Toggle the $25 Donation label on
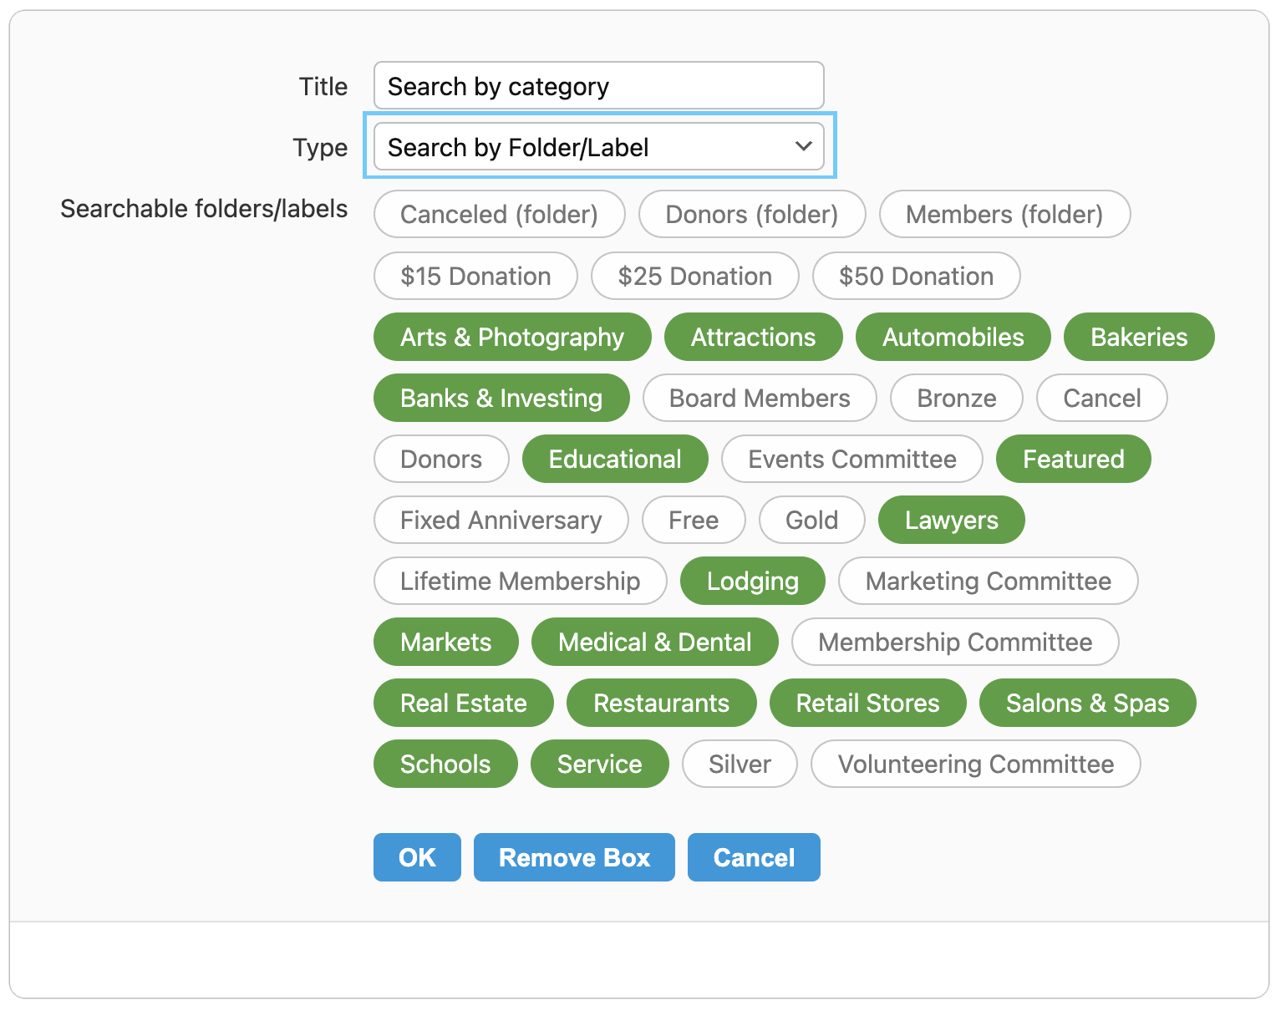Image resolution: width=1281 pixels, height=1011 pixels. click(694, 276)
